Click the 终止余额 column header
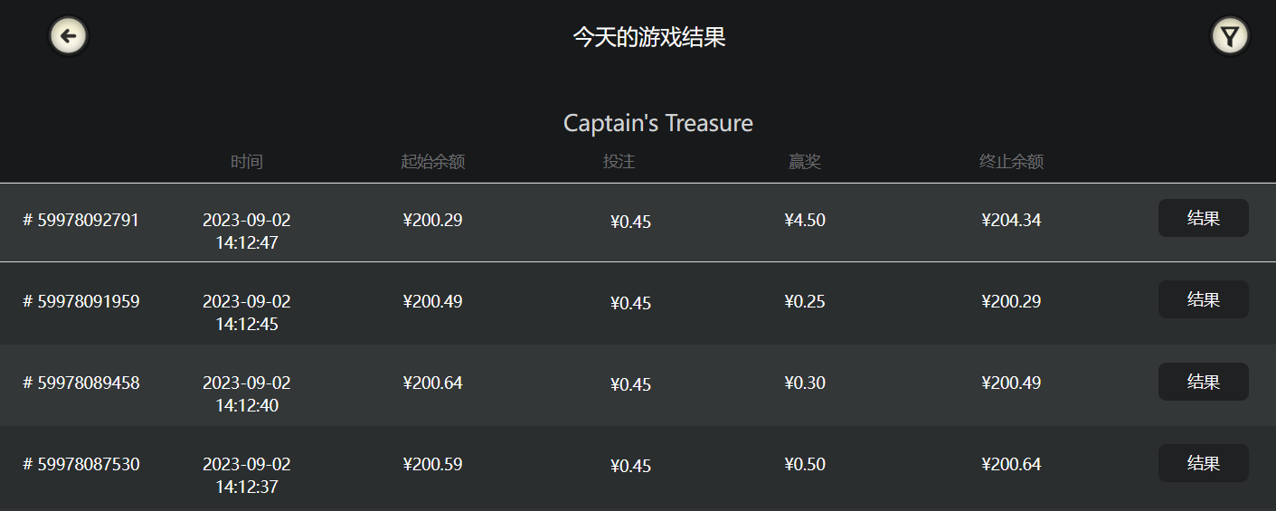This screenshot has width=1276, height=511. pos(1011,162)
